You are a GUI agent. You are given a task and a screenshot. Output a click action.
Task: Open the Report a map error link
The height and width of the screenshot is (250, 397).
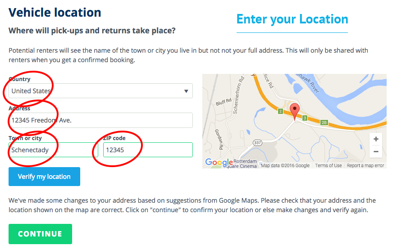coord(365,165)
